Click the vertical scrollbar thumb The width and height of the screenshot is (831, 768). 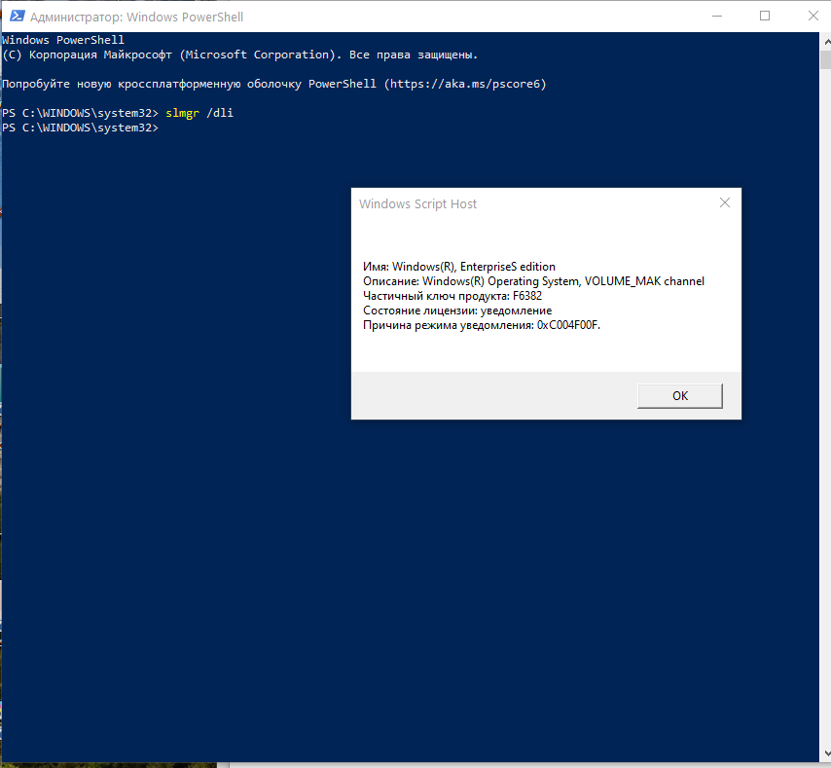826,59
